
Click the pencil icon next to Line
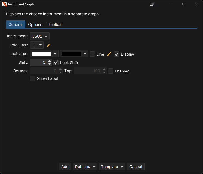pyautogui.click(x=109, y=54)
